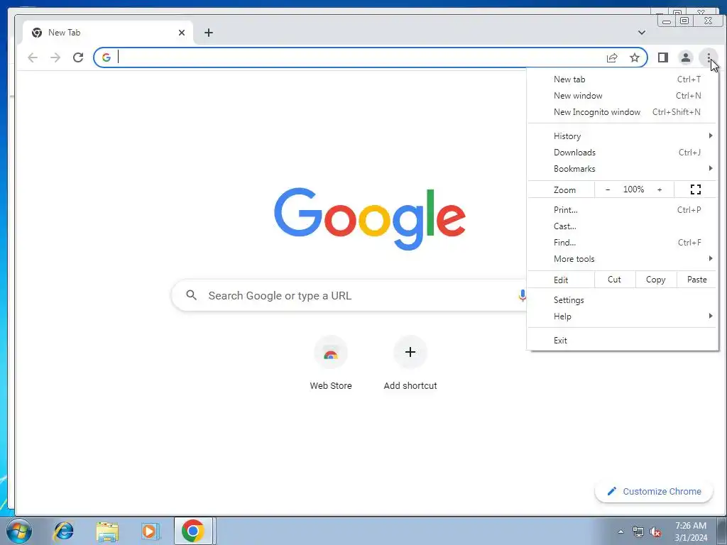Expand the More tools submenu
Image resolution: width=727 pixels, height=545 pixels.
tap(623, 258)
